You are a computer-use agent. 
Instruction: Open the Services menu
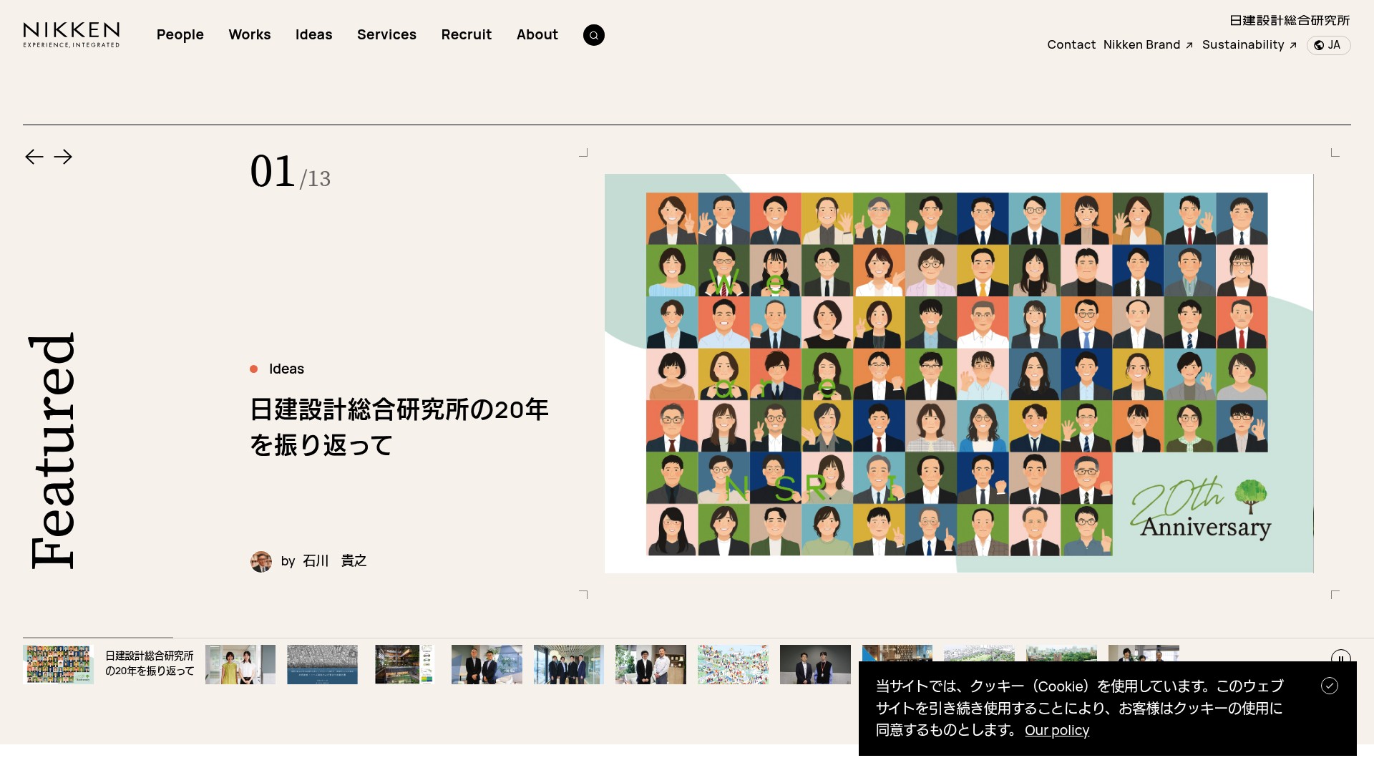point(386,34)
